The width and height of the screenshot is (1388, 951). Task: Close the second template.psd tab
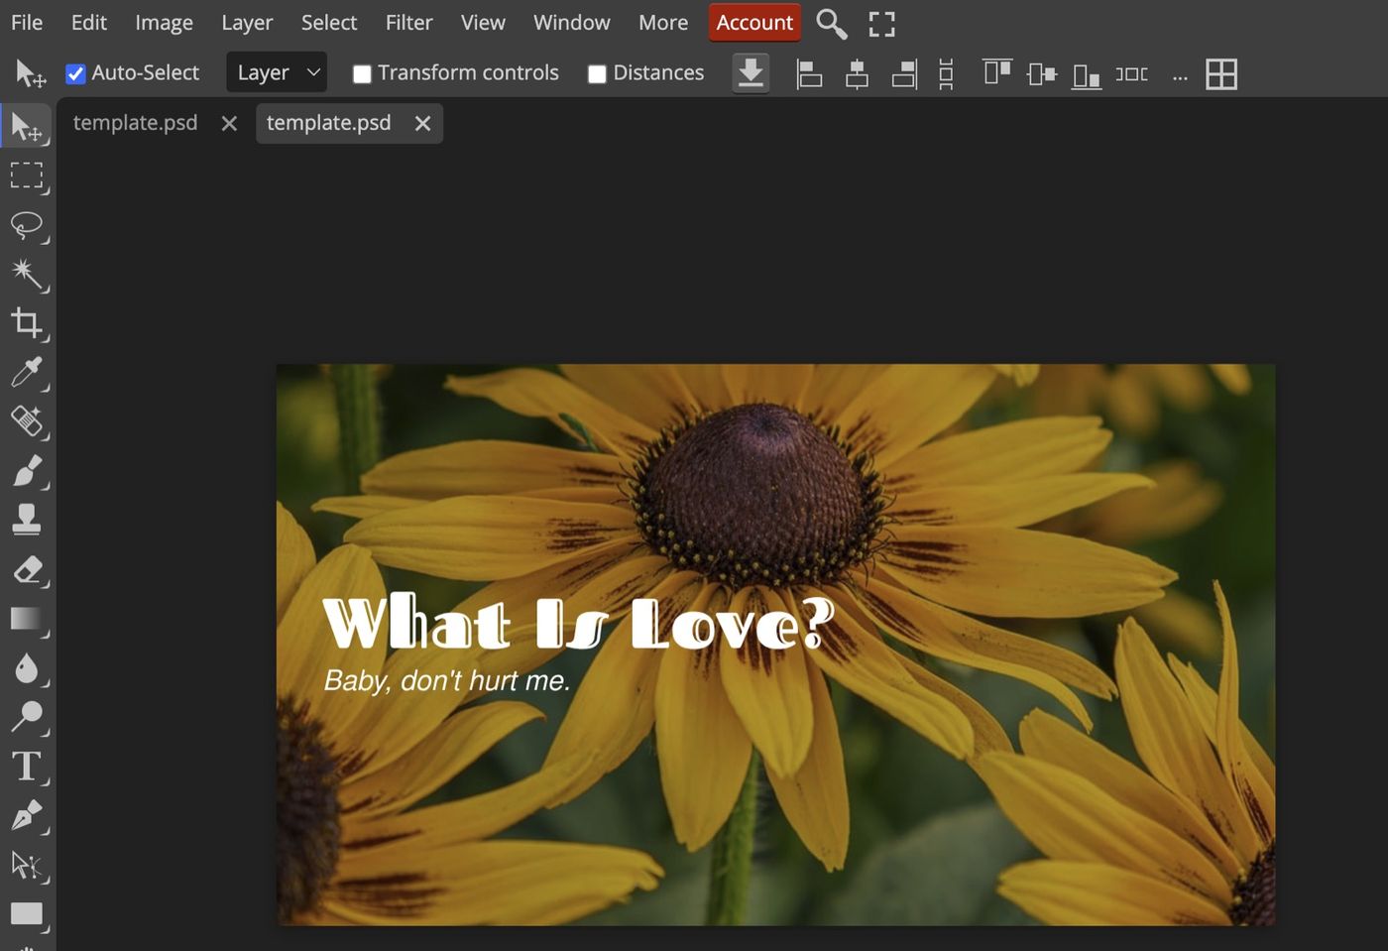point(422,123)
